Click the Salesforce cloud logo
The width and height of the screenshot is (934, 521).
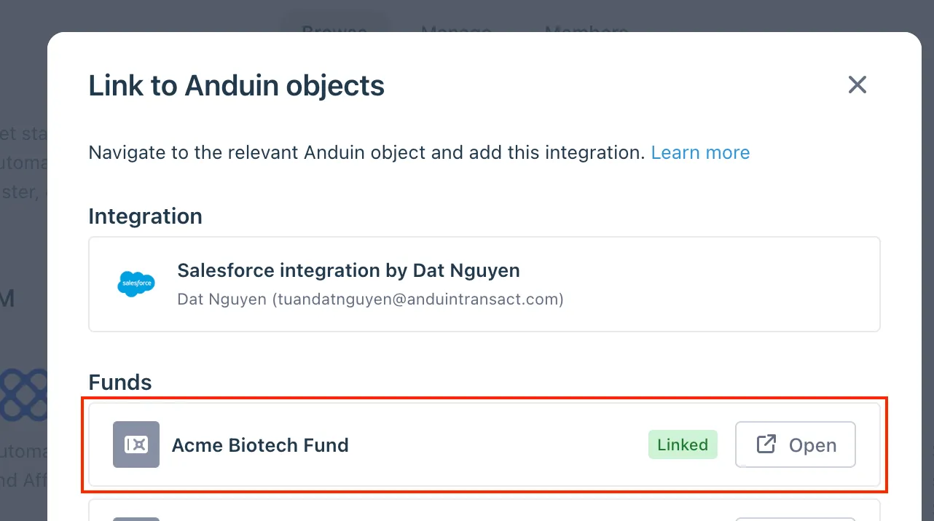[136, 283]
